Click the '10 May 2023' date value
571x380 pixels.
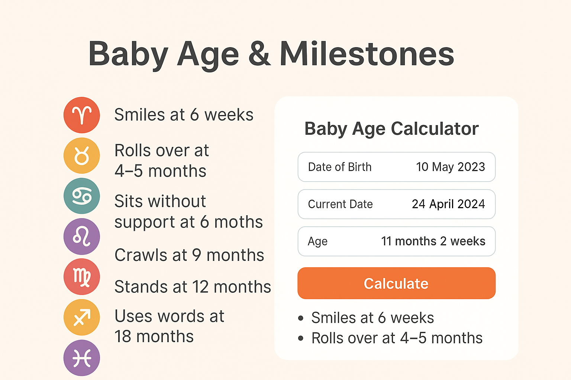451,167
